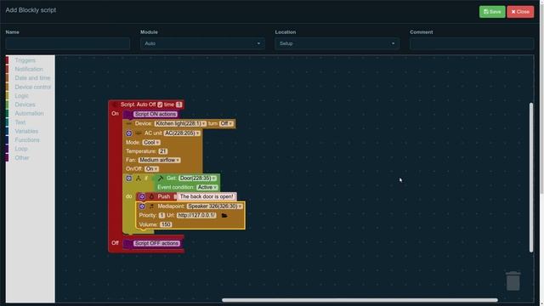Open the On/Off On dropdown

[151, 169]
